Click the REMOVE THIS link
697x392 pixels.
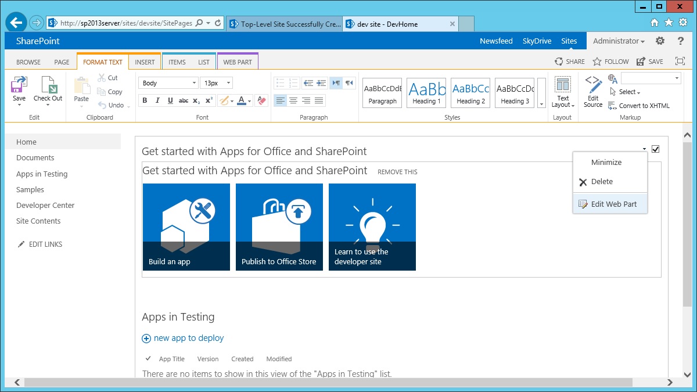click(x=397, y=172)
